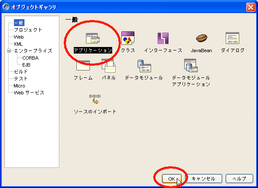Pick the データモジュール icon
258x188 pixels.
(144, 66)
